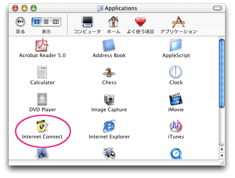Select the Clock app icon
Screen dimensions: 235x178
tap(176, 72)
